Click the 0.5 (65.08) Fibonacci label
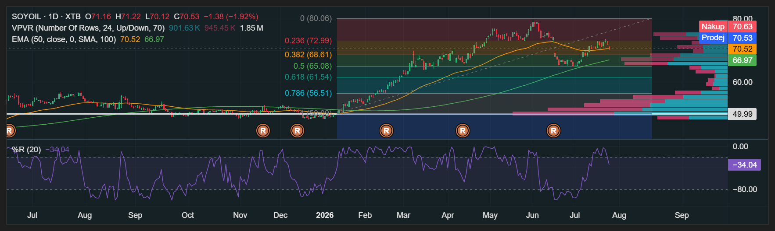 pyautogui.click(x=312, y=66)
